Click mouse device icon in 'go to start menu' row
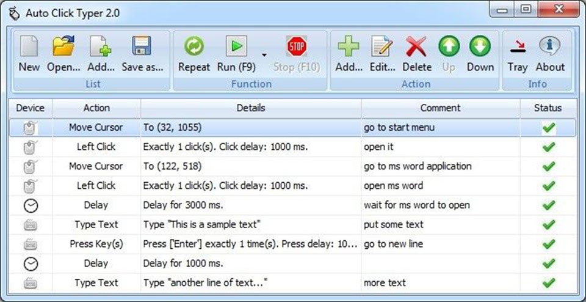Viewport: 586px width, 302px height. [31, 128]
